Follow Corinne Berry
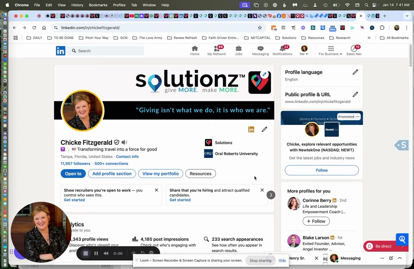The height and width of the screenshot is (269, 414). pyautogui.click(x=316, y=221)
